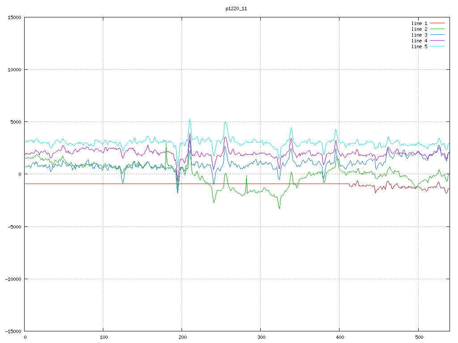Click the y-axis label -10000

point(13,279)
